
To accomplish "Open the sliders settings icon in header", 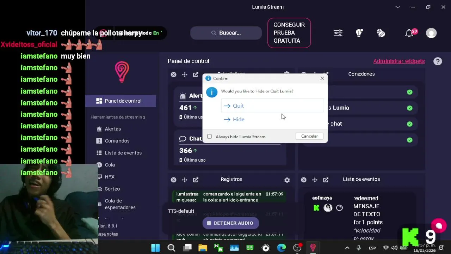I will (x=338, y=33).
